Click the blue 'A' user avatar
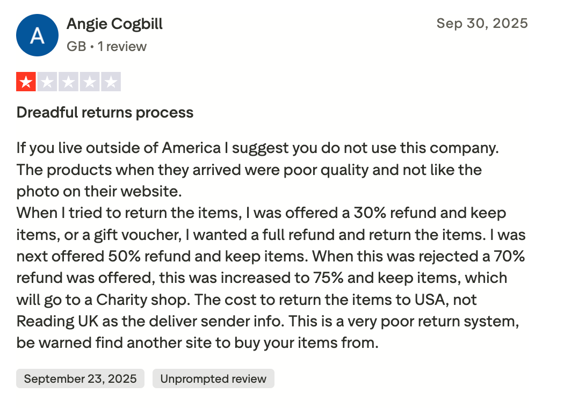Viewport: 564px width, 408px height. point(37,35)
